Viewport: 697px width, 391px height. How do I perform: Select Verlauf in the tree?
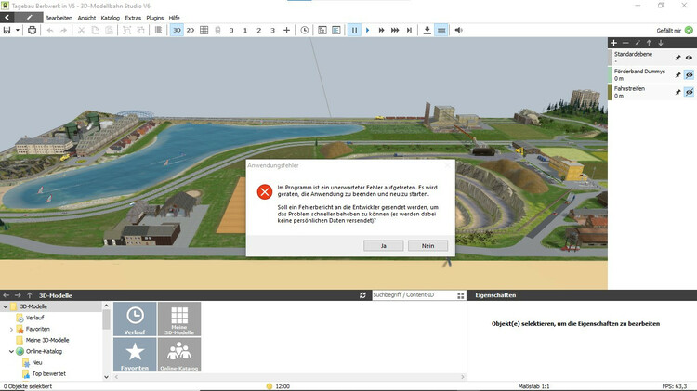(34, 318)
